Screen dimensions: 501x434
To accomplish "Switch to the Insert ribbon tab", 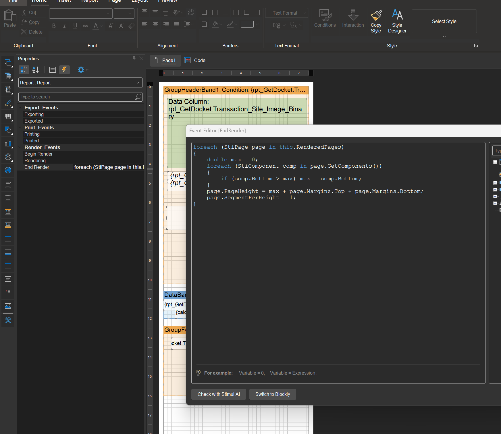I will pyautogui.click(x=64, y=1).
